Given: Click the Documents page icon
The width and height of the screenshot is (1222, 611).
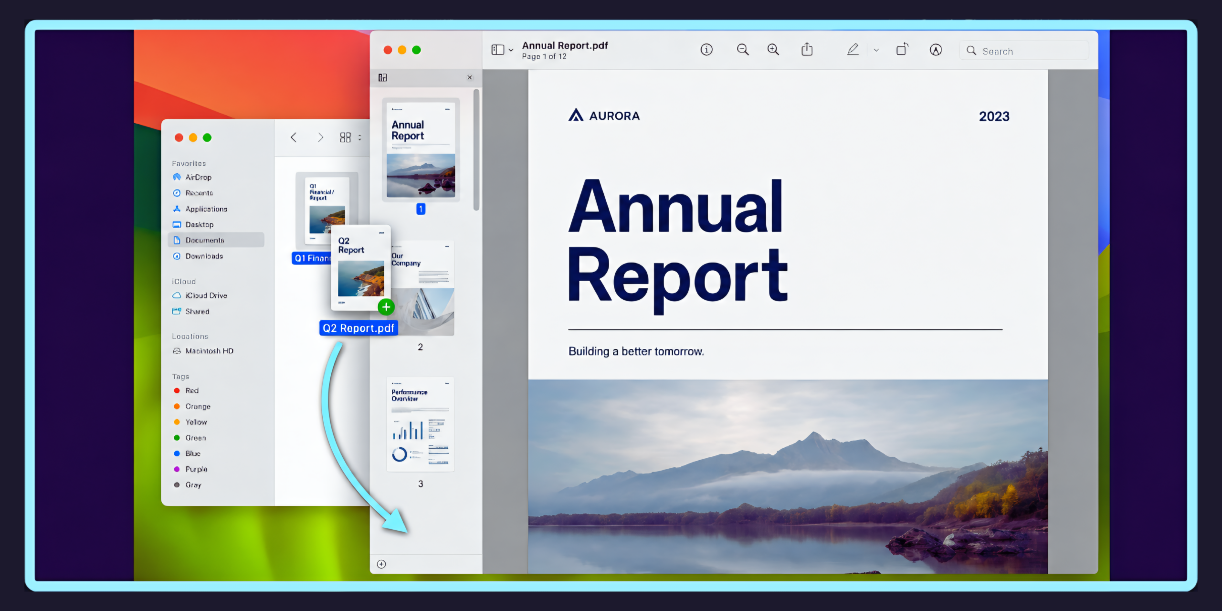Looking at the screenshot, I should pos(177,240).
